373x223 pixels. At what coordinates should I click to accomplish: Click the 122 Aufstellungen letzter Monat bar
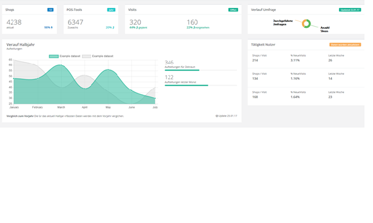point(200,85)
